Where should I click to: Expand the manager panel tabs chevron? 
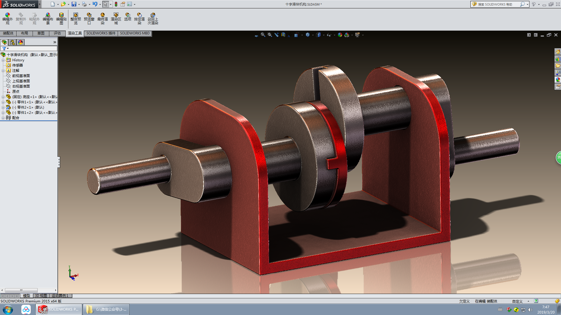point(55,42)
